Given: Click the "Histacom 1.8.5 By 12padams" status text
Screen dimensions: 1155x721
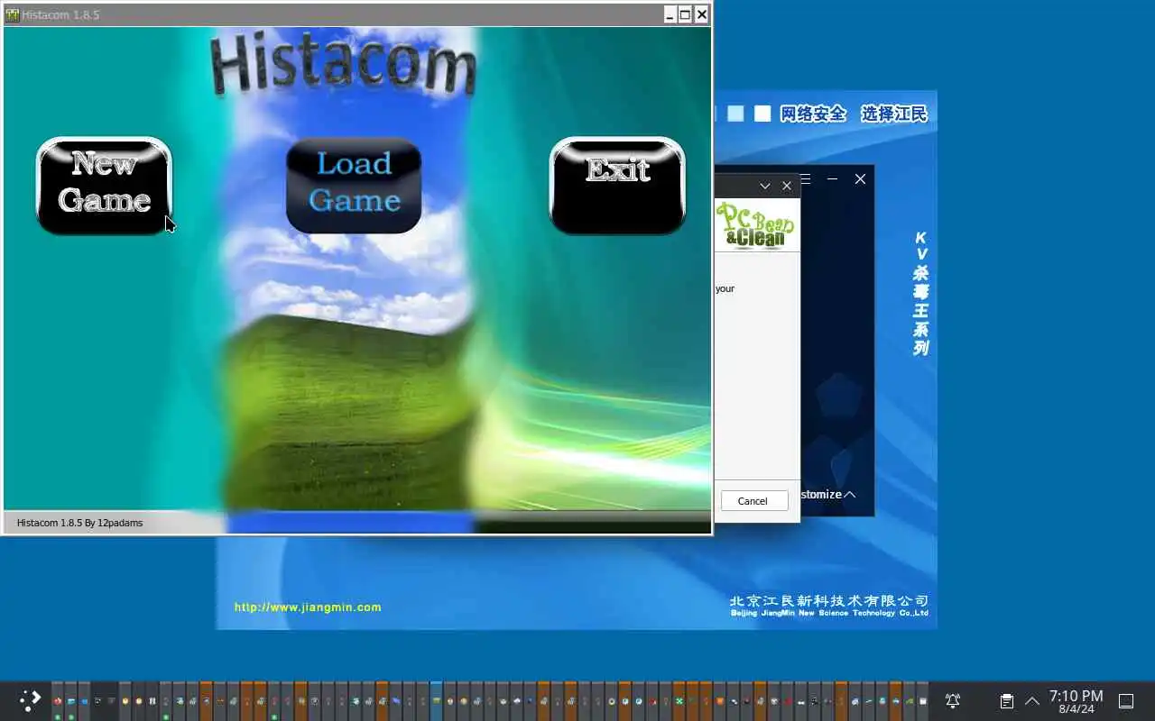Looking at the screenshot, I should (x=79, y=523).
